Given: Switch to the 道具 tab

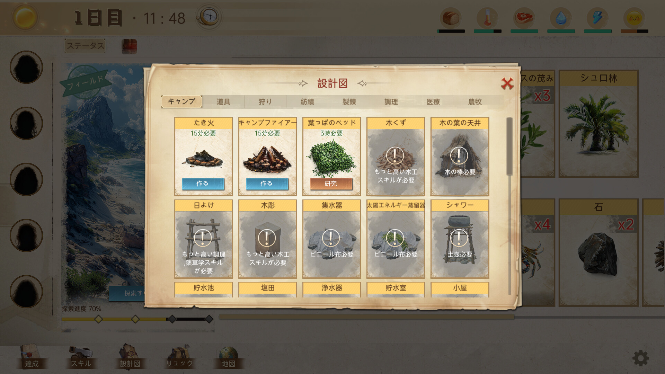Looking at the screenshot, I should (x=223, y=102).
